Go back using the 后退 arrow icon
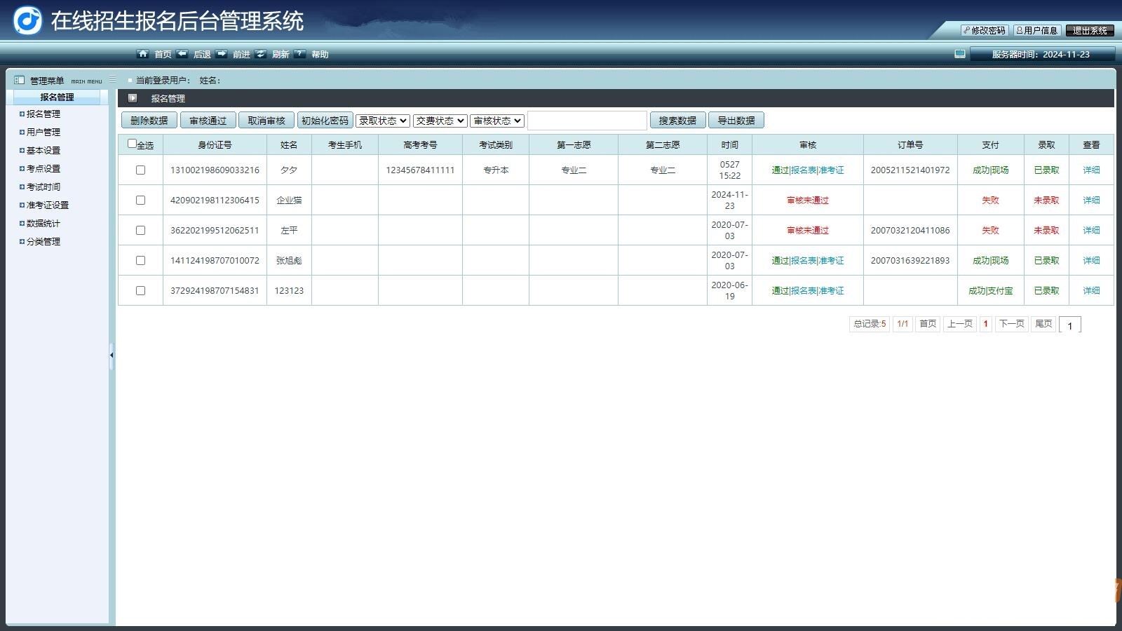Screen dimensions: 1122x631 coord(183,54)
